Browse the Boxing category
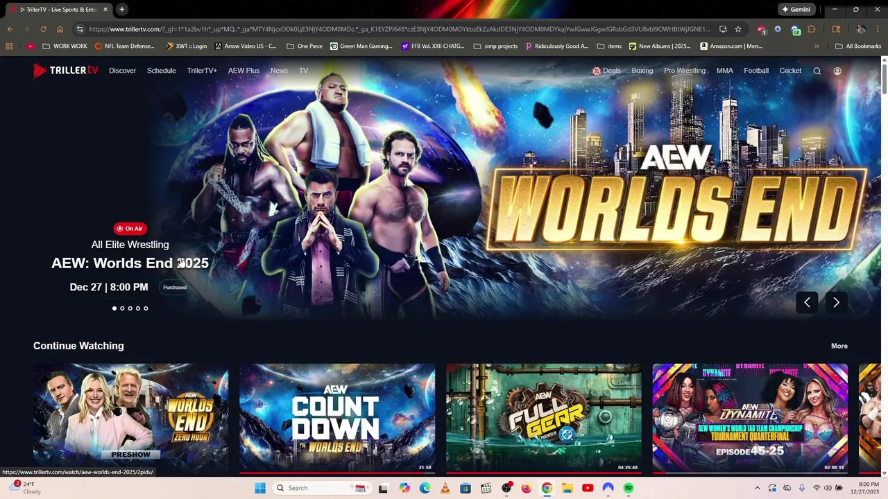The image size is (888, 499). point(642,71)
